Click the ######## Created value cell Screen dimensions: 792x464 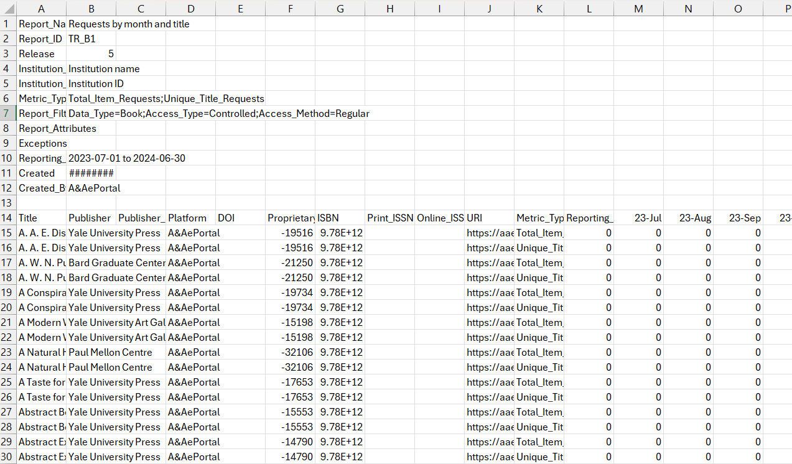(91, 173)
